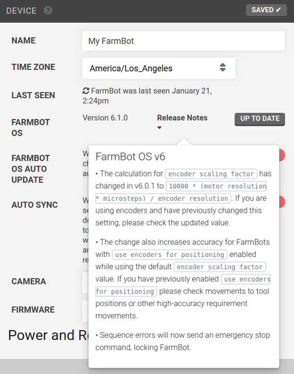Click the refresh icon beside last seen text
Screen dimensions: 294x374
pyautogui.click(x=86, y=91)
